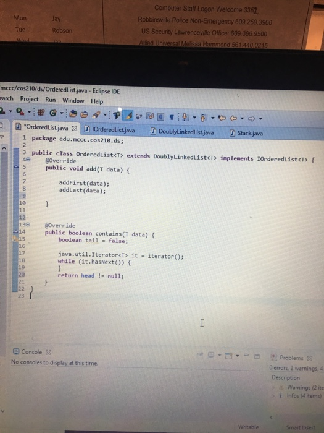Open the Previous Annotation dropdown arrow

point(213,118)
